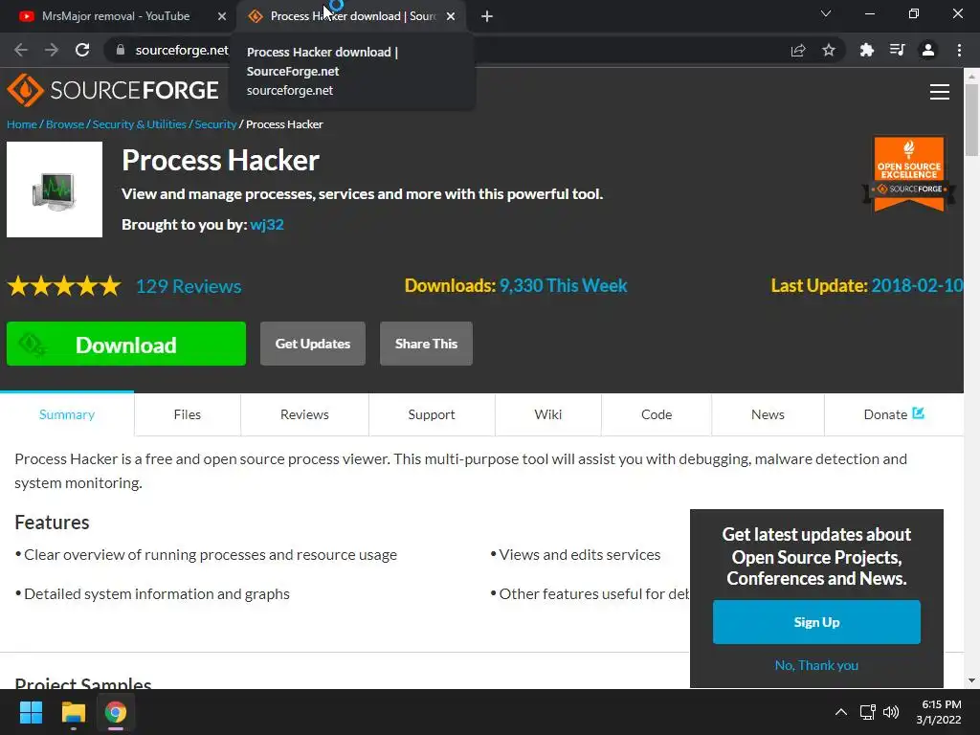
Task: Go to the Browse breadcrumb
Action: point(65,124)
